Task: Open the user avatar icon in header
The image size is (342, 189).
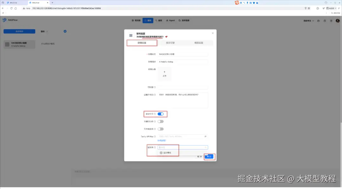Action: click(338, 21)
